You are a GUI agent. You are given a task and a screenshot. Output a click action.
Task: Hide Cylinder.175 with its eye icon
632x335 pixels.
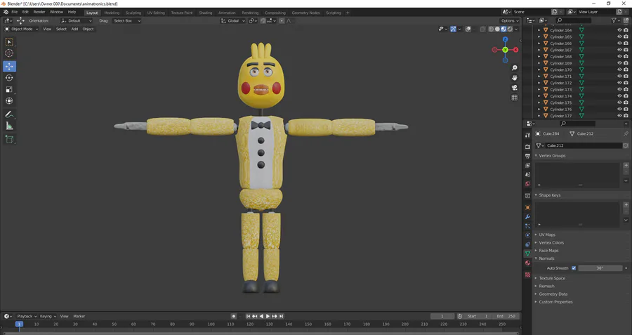click(x=619, y=103)
